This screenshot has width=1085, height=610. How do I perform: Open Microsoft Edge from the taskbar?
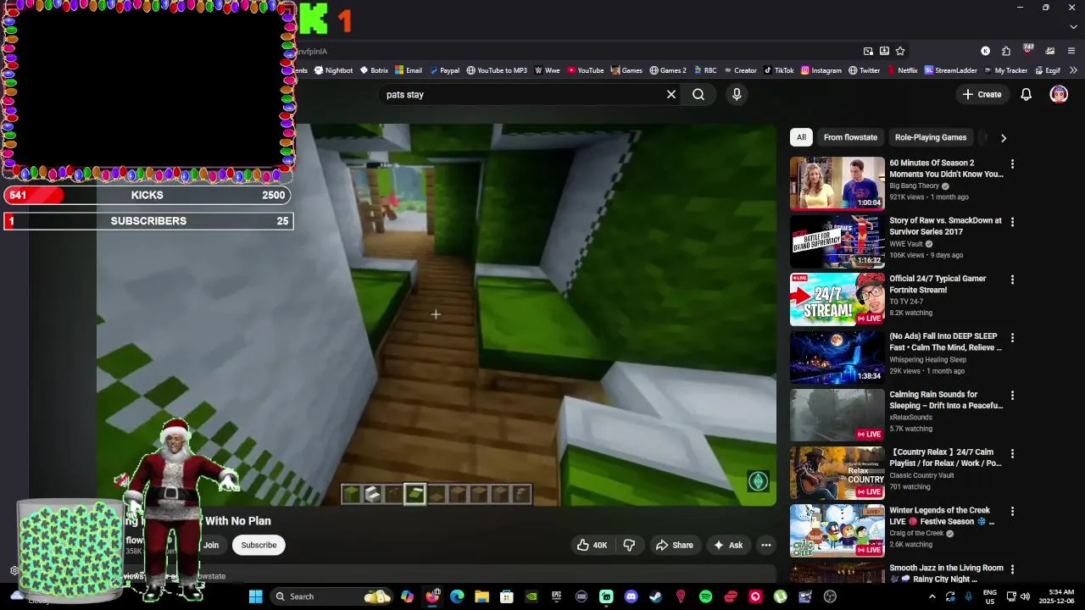click(x=457, y=596)
